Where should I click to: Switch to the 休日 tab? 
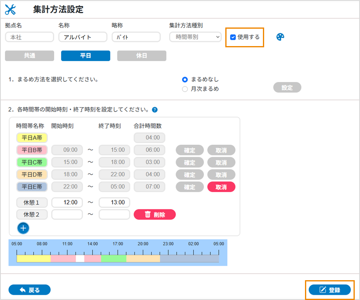[142, 56]
